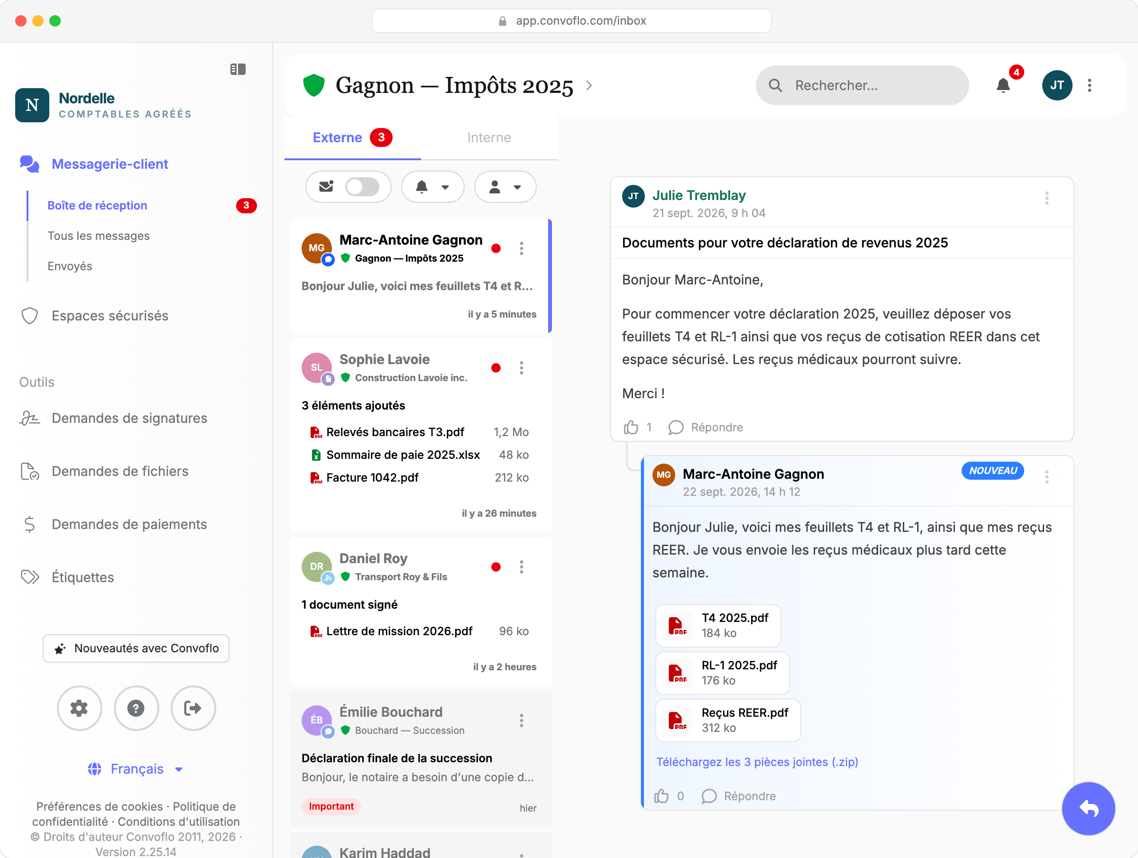Click the help question mark icon
This screenshot has width=1138, height=858.
[136, 708]
